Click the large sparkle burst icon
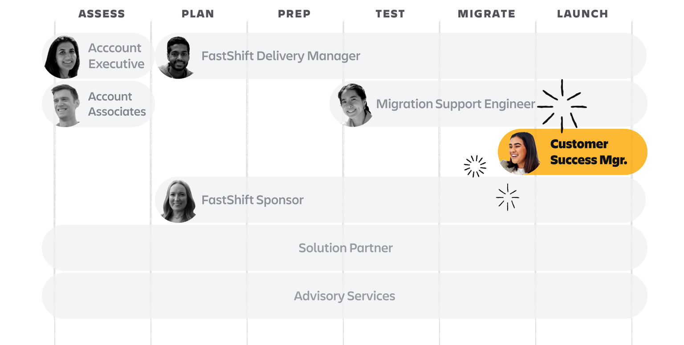The image size is (684, 345). [x=562, y=107]
